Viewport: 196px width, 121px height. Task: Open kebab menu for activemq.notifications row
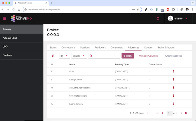point(173,87)
